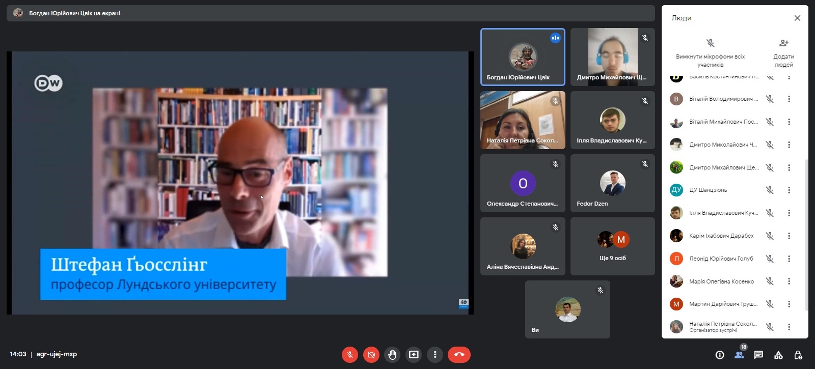Toggle the people panel icon with 18 badge
Image resolution: width=815 pixels, height=369 pixels.
pos(739,354)
